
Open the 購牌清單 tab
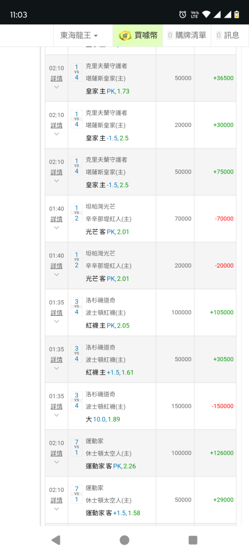(x=186, y=35)
